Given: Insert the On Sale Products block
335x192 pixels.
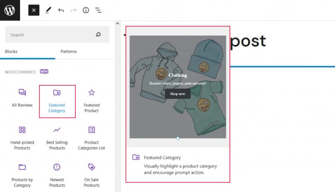Looking at the screenshot, I should (x=92, y=175).
